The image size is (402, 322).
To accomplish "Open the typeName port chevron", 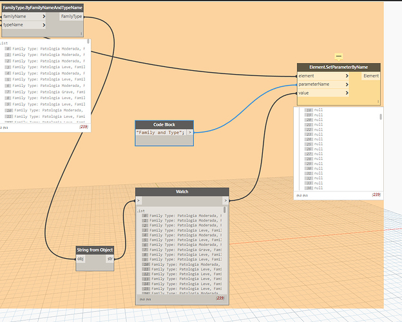I will point(44,25).
